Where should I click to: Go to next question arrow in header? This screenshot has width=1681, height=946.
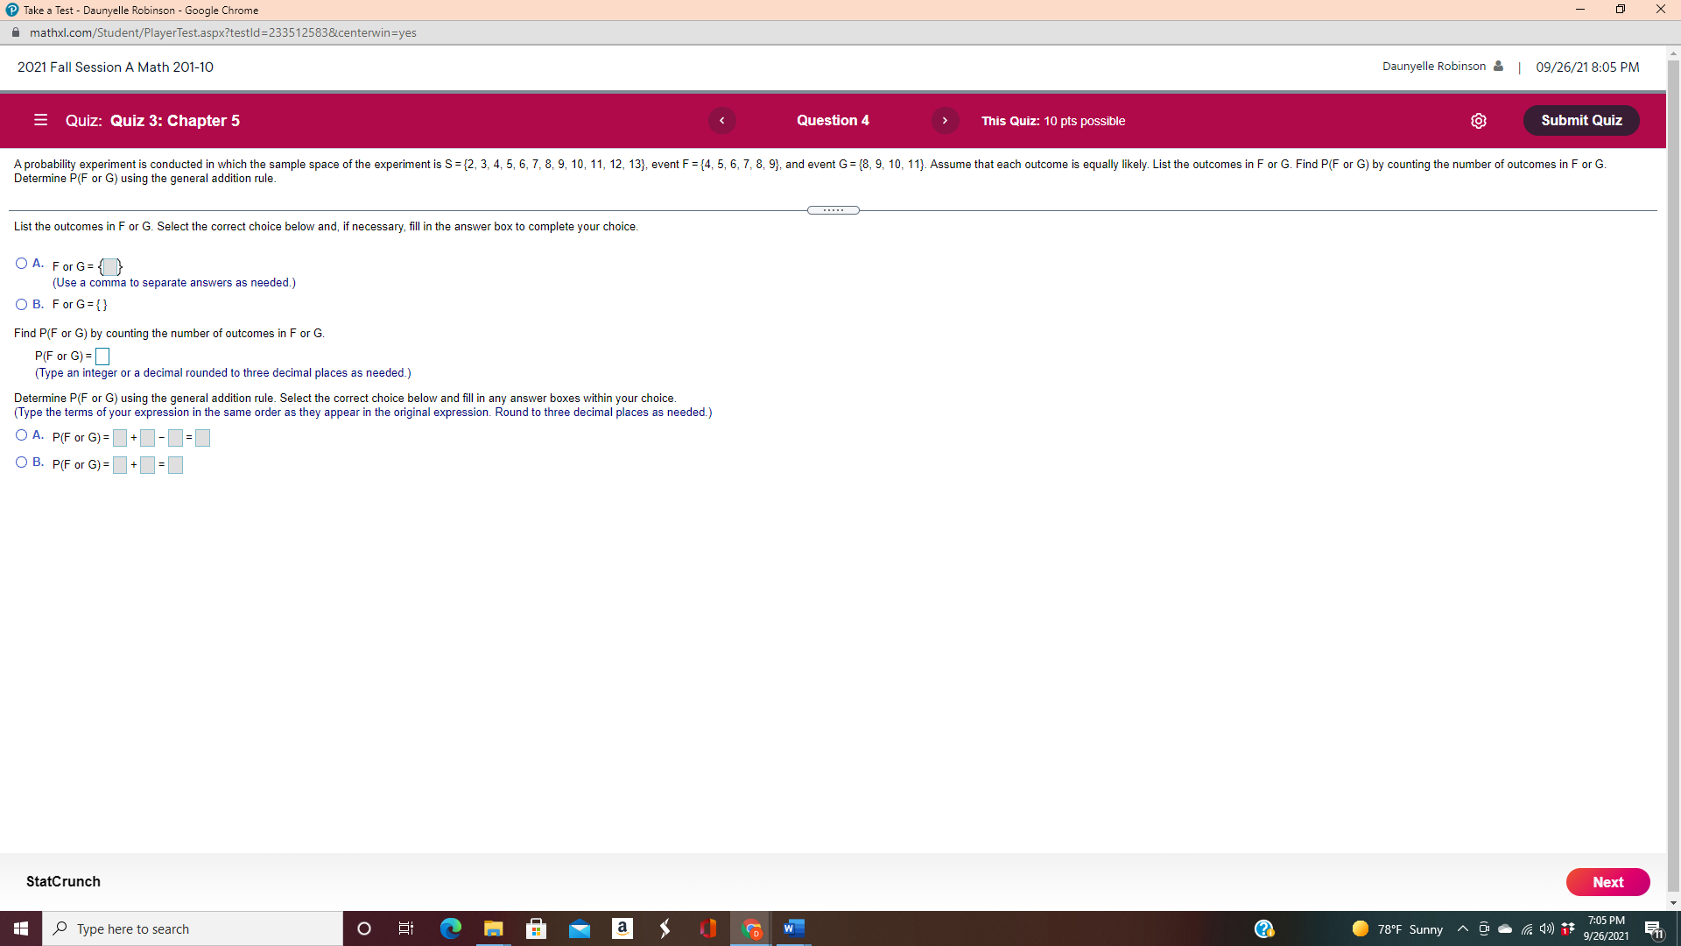click(x=945, y=121)
